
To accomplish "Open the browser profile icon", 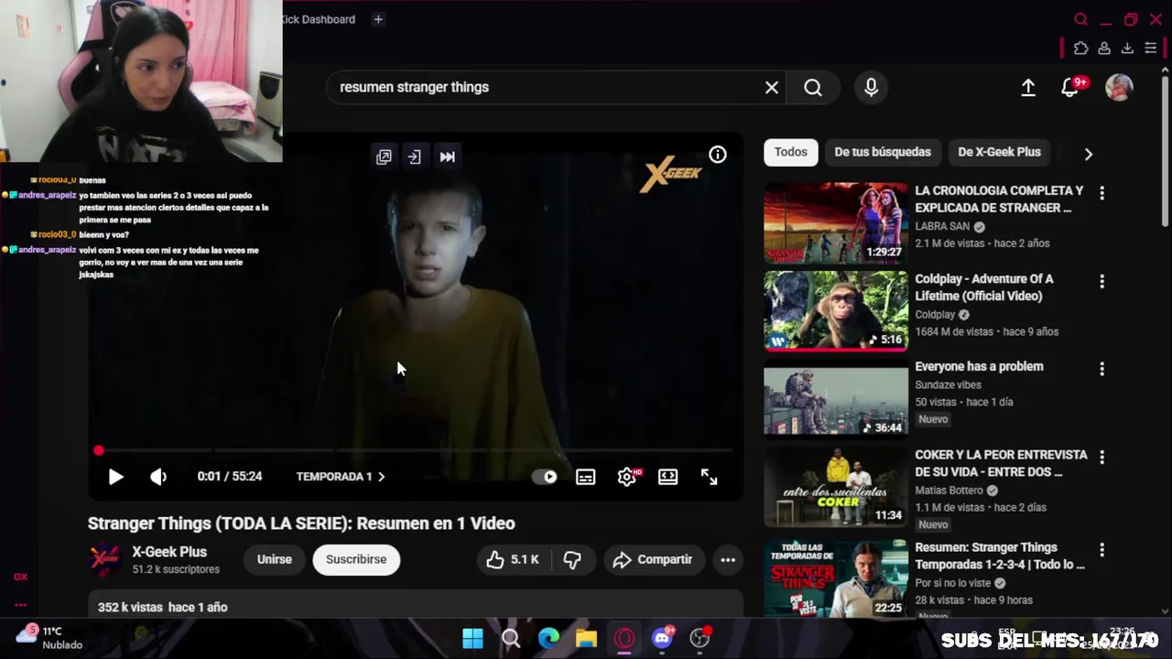I will [x=1104, y=49].
